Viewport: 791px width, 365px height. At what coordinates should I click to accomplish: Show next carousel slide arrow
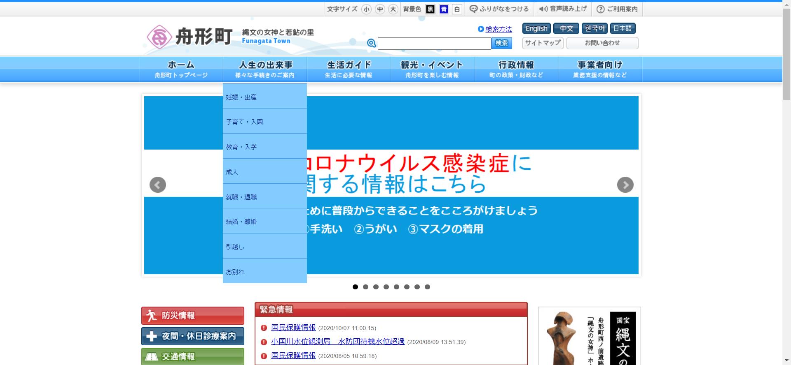pos(625,185)
